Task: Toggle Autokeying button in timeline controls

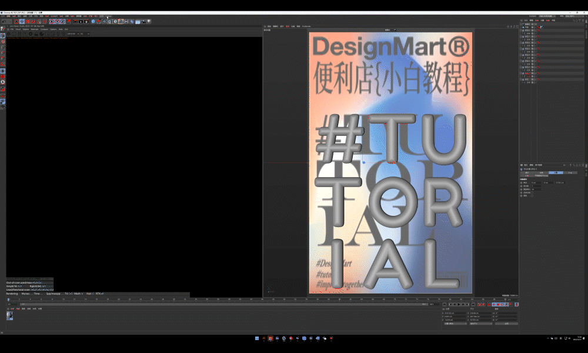Action: (x=483, y=305)
